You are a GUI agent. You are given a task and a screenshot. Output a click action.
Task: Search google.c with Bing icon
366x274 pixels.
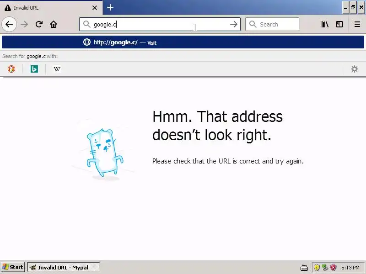point(34,69)
